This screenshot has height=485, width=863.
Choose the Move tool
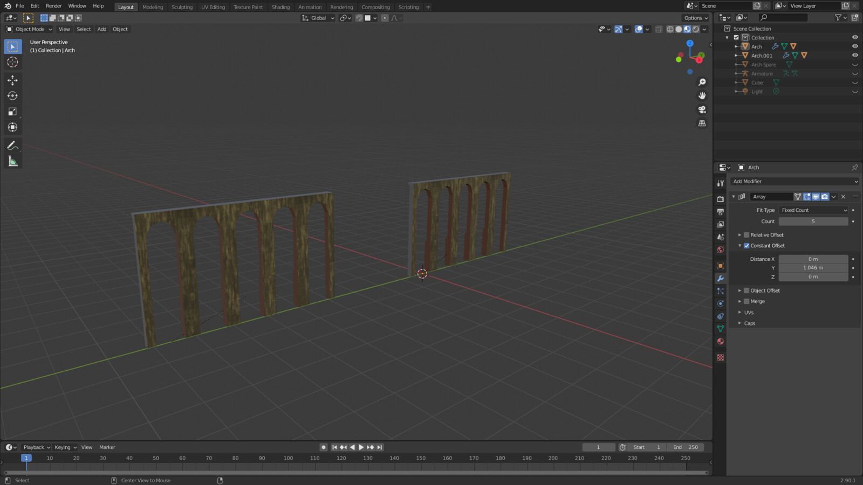click(13, 80)
